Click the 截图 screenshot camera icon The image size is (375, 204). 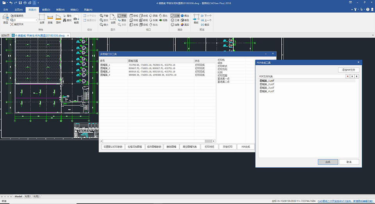[x=76, y=19]
